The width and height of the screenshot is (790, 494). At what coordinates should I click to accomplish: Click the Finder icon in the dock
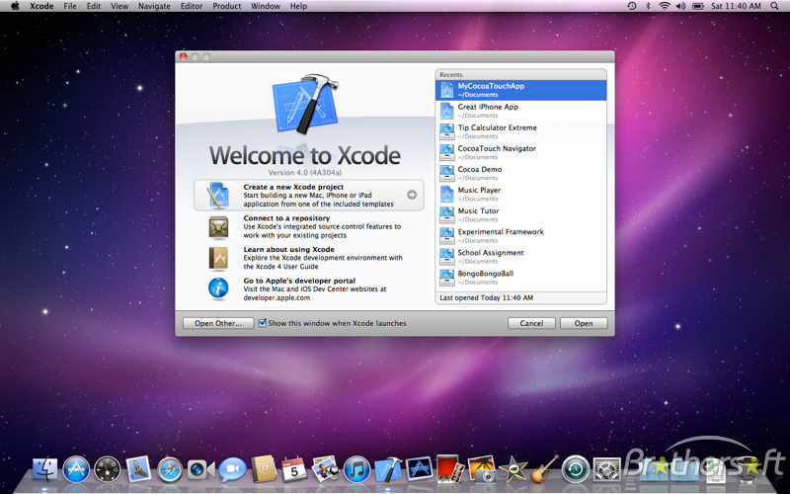coord(45,470)
